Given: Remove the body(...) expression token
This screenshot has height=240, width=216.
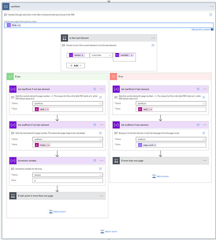Looking at the screenshot, I should tap(49, 145).
